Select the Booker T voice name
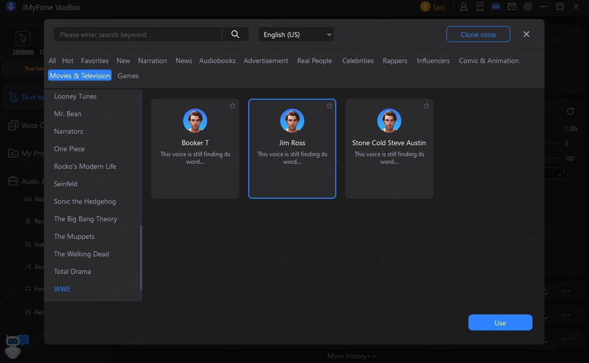This screenshot has height=363, width=589. click(195, 143)
